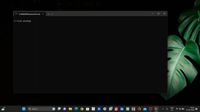
Task: Open volume speaker tray icon
Action: coord(180,109)
